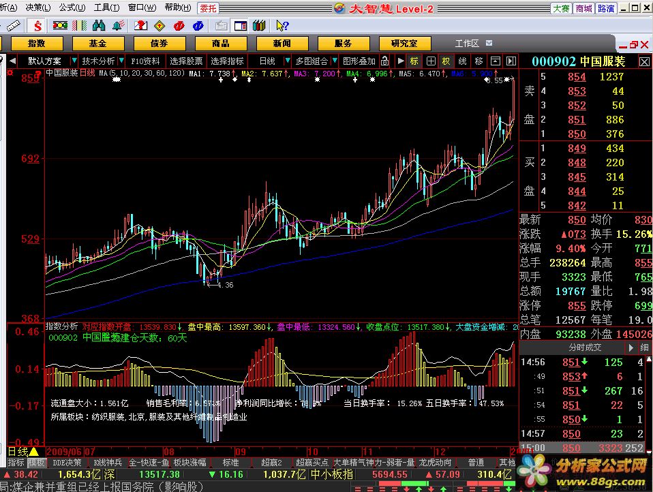653x492 pixels.
Task: Click the red question mark chart icon
Action: click(x=140, y=26)
